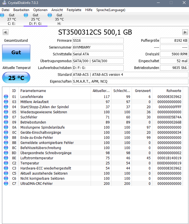This screenshot has width=189, height=224.
Task: Select the Lesefehlerrate parameter name
Action: tap(32, 97)
